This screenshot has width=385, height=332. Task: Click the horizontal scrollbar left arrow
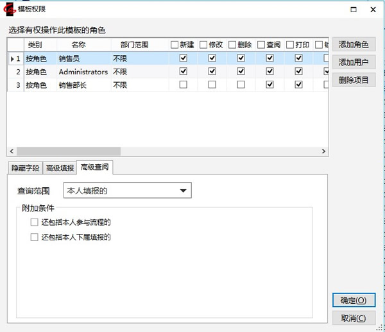tap(12, 151)
